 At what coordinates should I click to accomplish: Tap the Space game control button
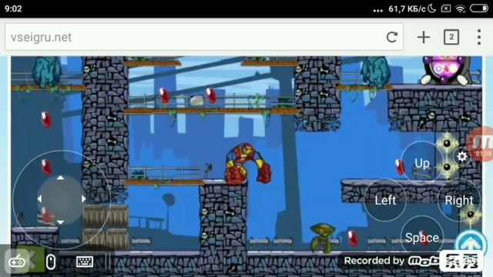(422, 238)
